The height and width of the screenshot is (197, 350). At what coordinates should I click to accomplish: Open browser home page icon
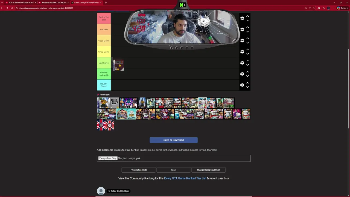[x=11, y=8]
